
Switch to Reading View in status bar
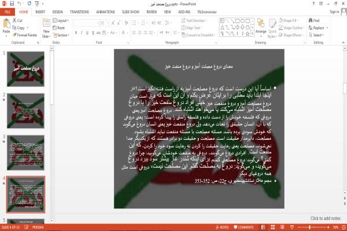pos(282,227)
